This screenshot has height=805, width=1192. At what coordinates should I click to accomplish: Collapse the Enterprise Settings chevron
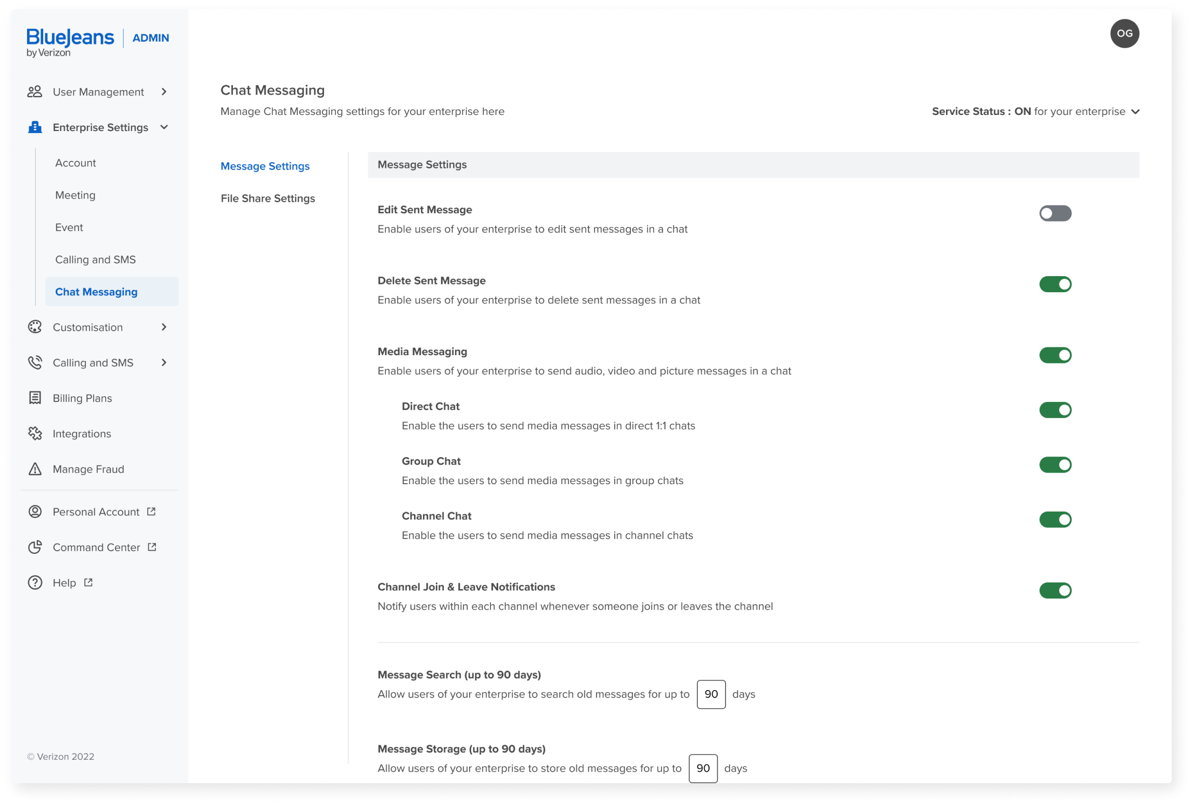click(164, 127)
